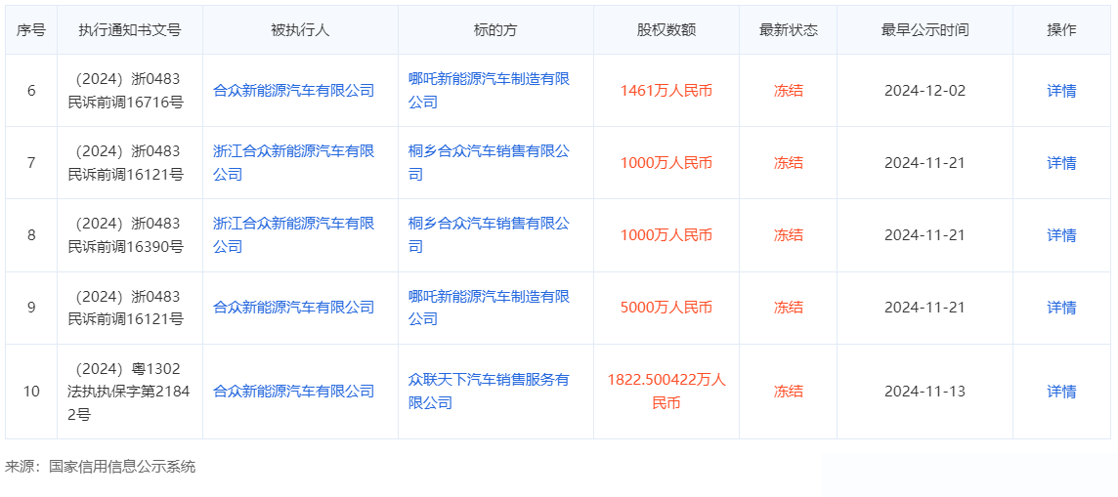The height and width of the screenshot is (497, 1118).
Task: Click the 标的方 column header
Action: [x=495, y=30]
